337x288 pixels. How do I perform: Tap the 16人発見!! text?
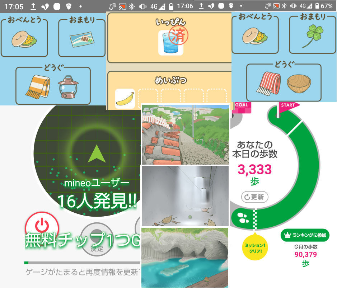pos(97,201)
